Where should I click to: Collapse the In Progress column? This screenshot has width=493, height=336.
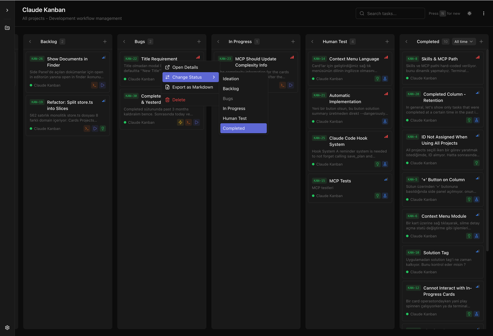(218, 41)
